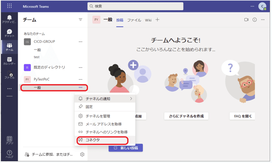The height and width of the screenshot is (163, 272).
Task: Select チャネルを管理 in the context menu
Action: pos(105,116)
